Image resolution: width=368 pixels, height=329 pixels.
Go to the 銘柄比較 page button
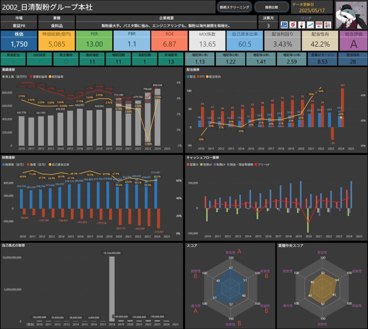pyautogui.click(x=272, y=7)
